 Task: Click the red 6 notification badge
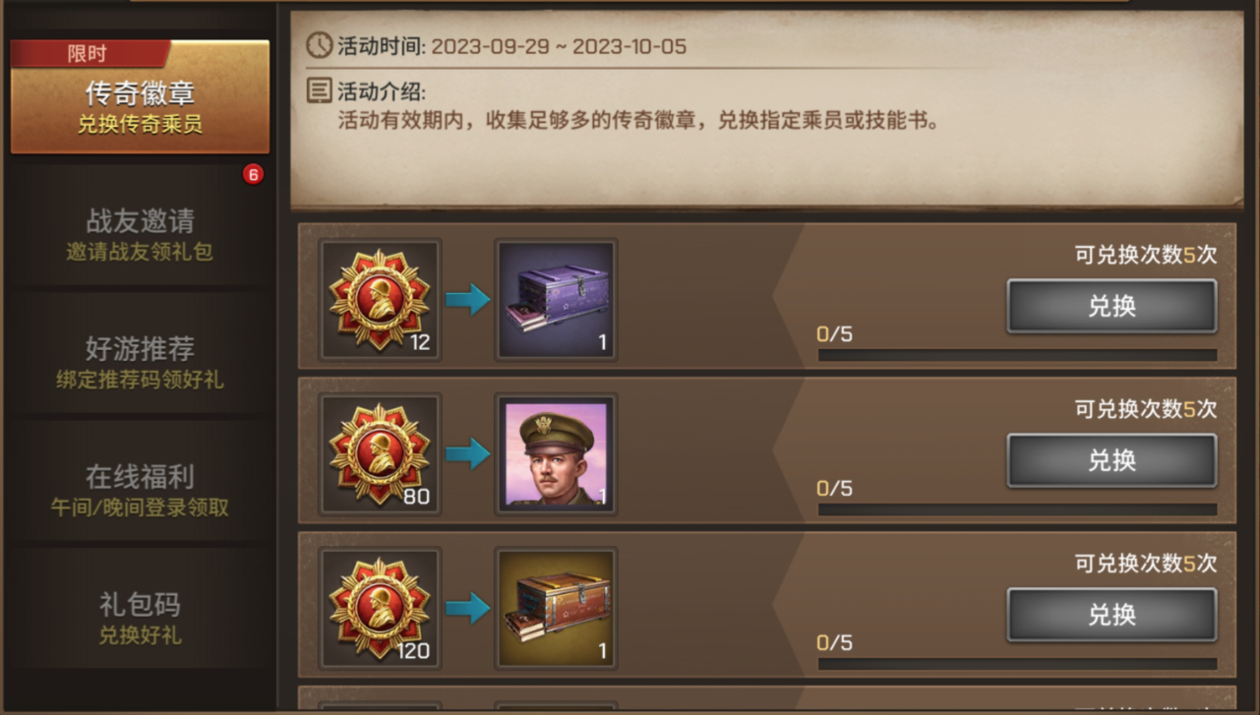click(x=253, y=175)
